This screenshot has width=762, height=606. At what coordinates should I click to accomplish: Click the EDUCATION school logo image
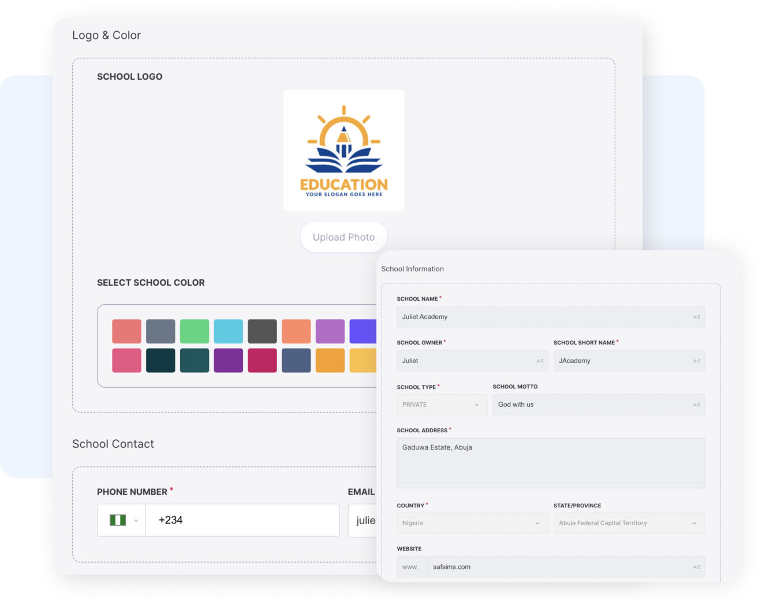pyautogui.click(x=343, y=149)
